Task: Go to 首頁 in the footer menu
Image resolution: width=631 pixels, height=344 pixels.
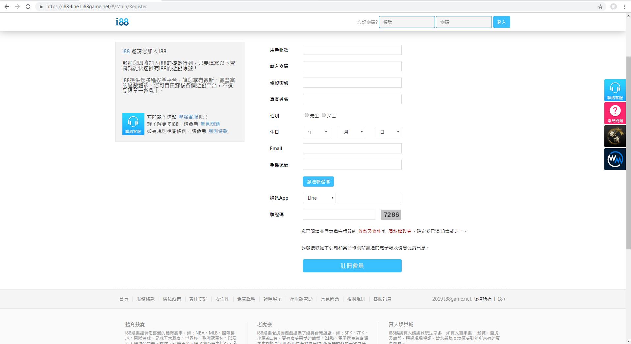Action: click(x=124, y=299)
